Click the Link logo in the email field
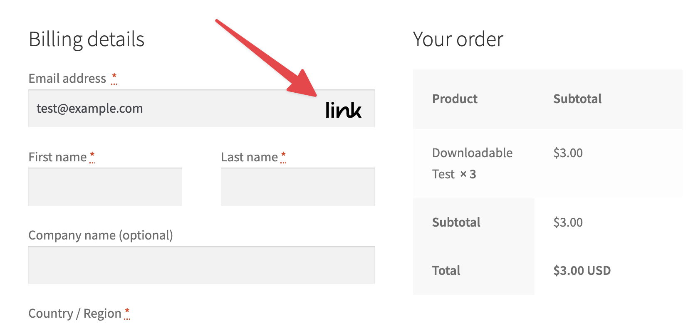The height and width of the screenshot is (326, 698). click(x=344, y=110)
